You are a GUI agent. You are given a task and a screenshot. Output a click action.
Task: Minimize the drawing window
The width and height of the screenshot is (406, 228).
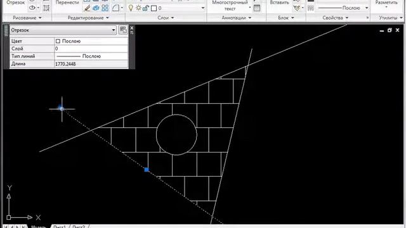382,30
